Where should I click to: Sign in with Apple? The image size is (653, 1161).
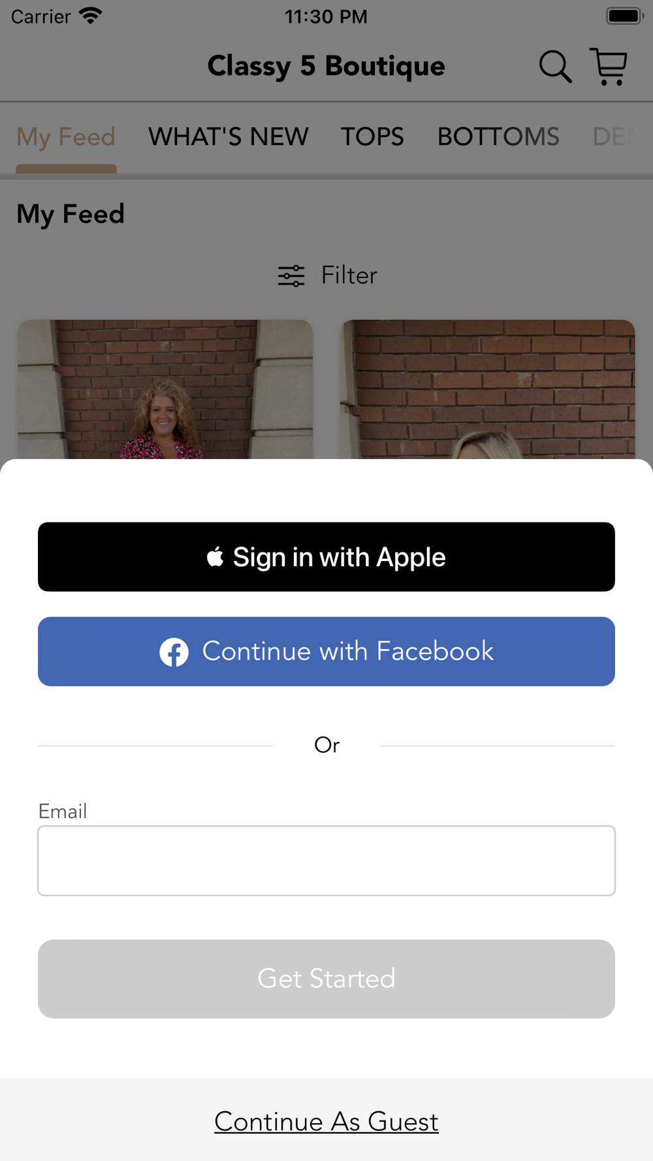pyautogui.click(x=326, y=557)
